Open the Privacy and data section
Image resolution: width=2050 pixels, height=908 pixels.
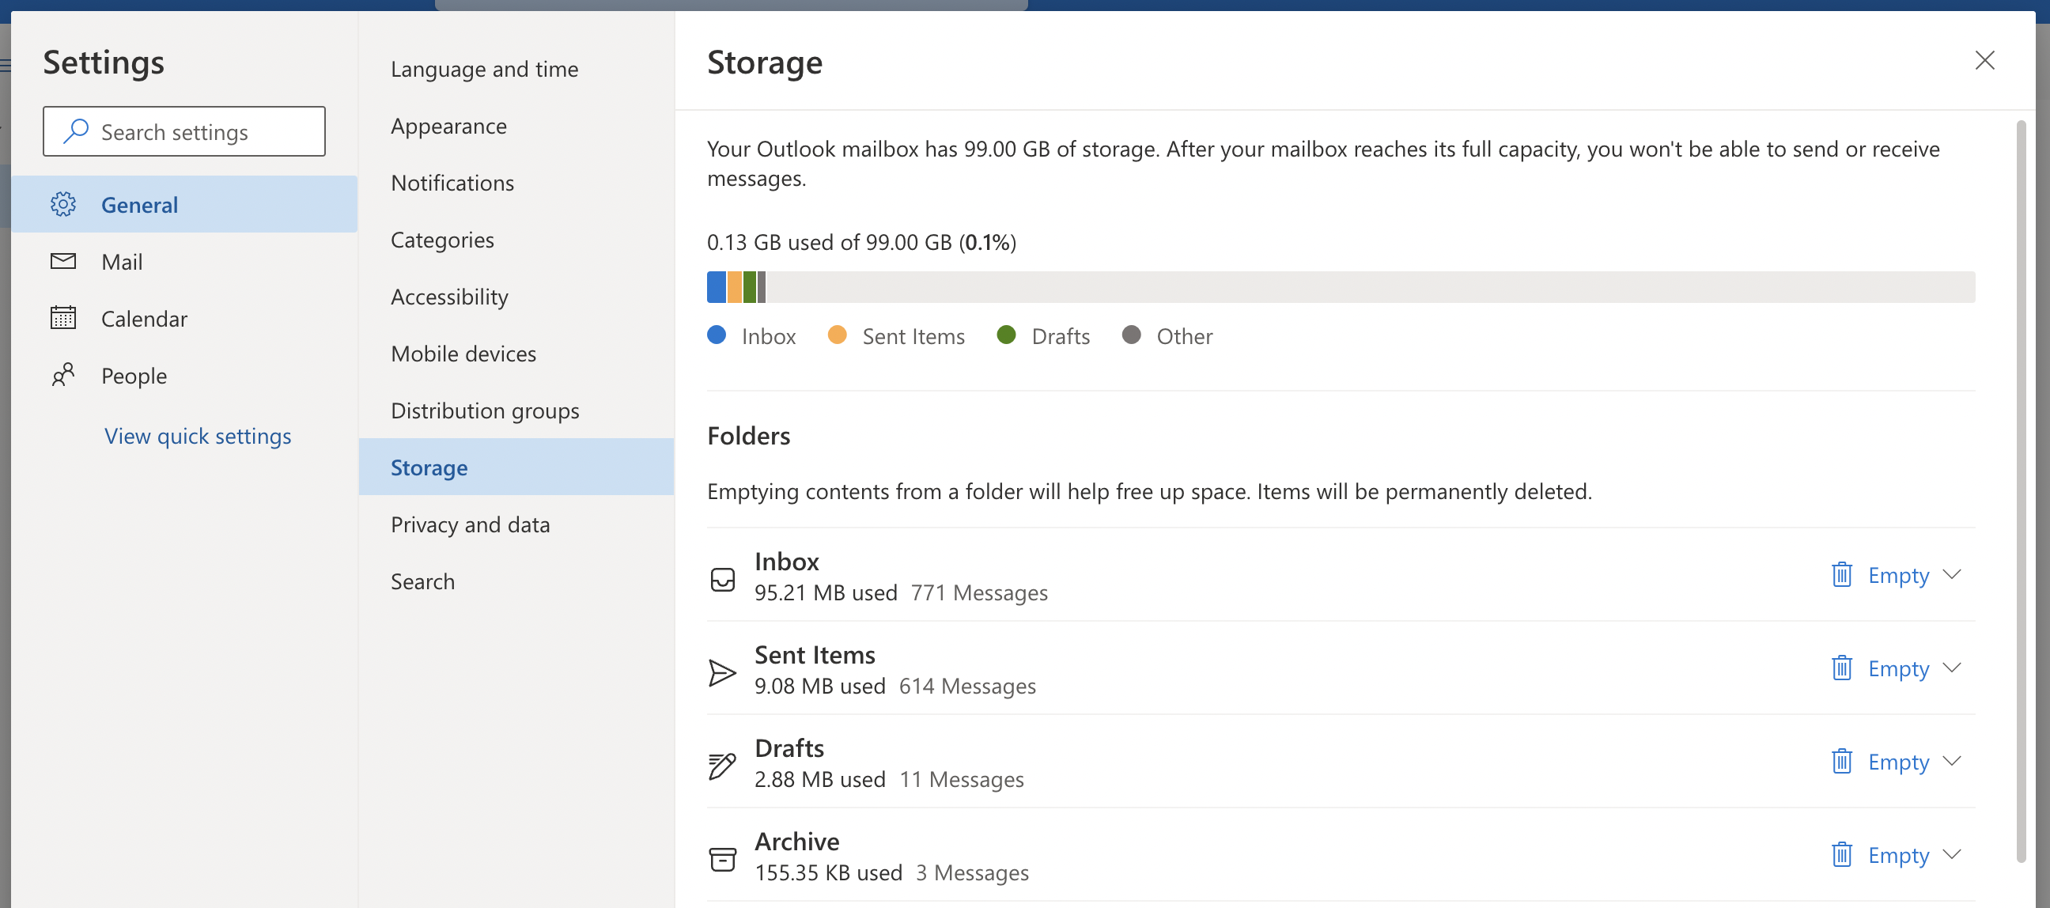(x=470, y=524)
